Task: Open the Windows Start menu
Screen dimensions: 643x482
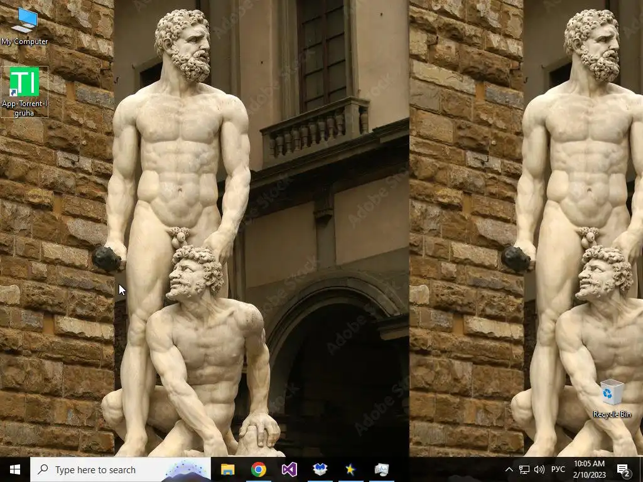Action: (15, 469)
